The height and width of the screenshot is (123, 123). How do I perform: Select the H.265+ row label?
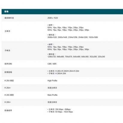(x=7, y=102)
